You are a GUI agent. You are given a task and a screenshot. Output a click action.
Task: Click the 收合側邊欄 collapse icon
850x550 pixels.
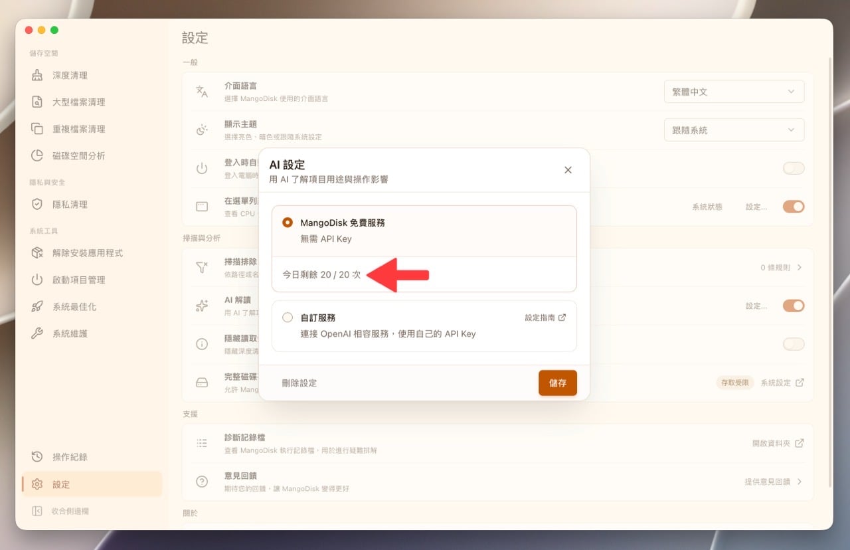point(37,511)
